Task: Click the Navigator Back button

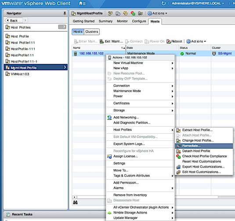Action: click(14, 20)
